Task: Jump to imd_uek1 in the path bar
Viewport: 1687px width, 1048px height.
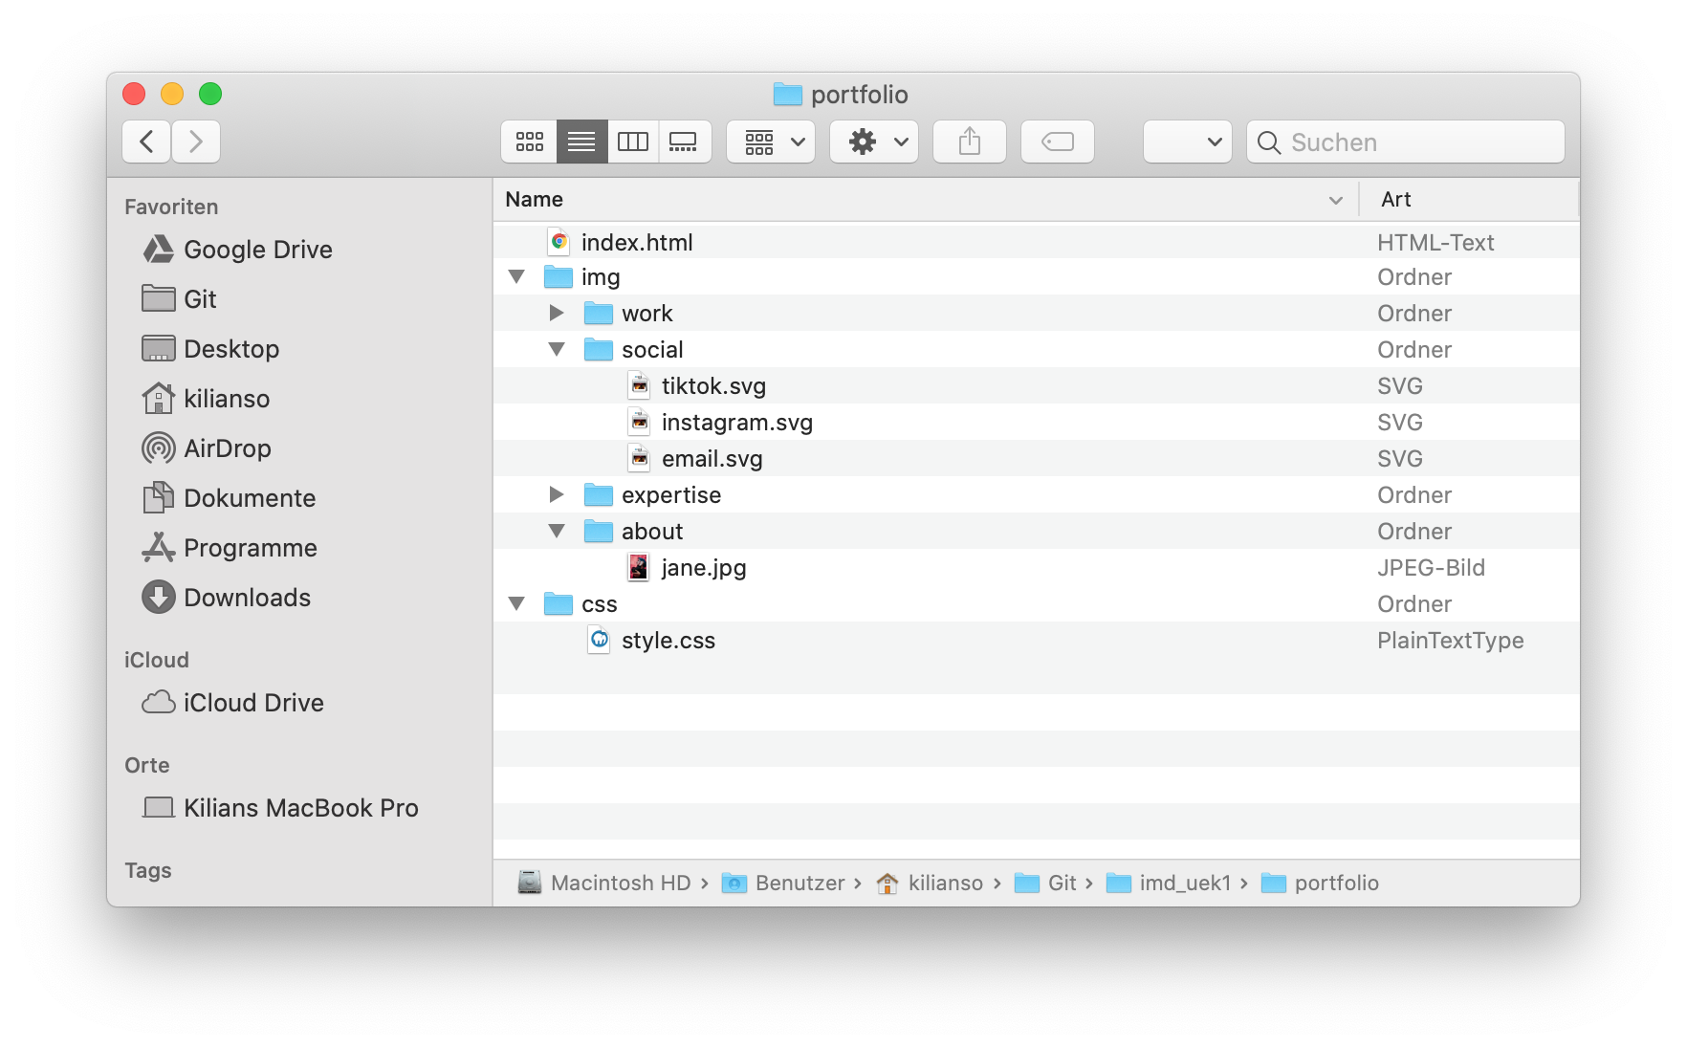Action: 1184,883
